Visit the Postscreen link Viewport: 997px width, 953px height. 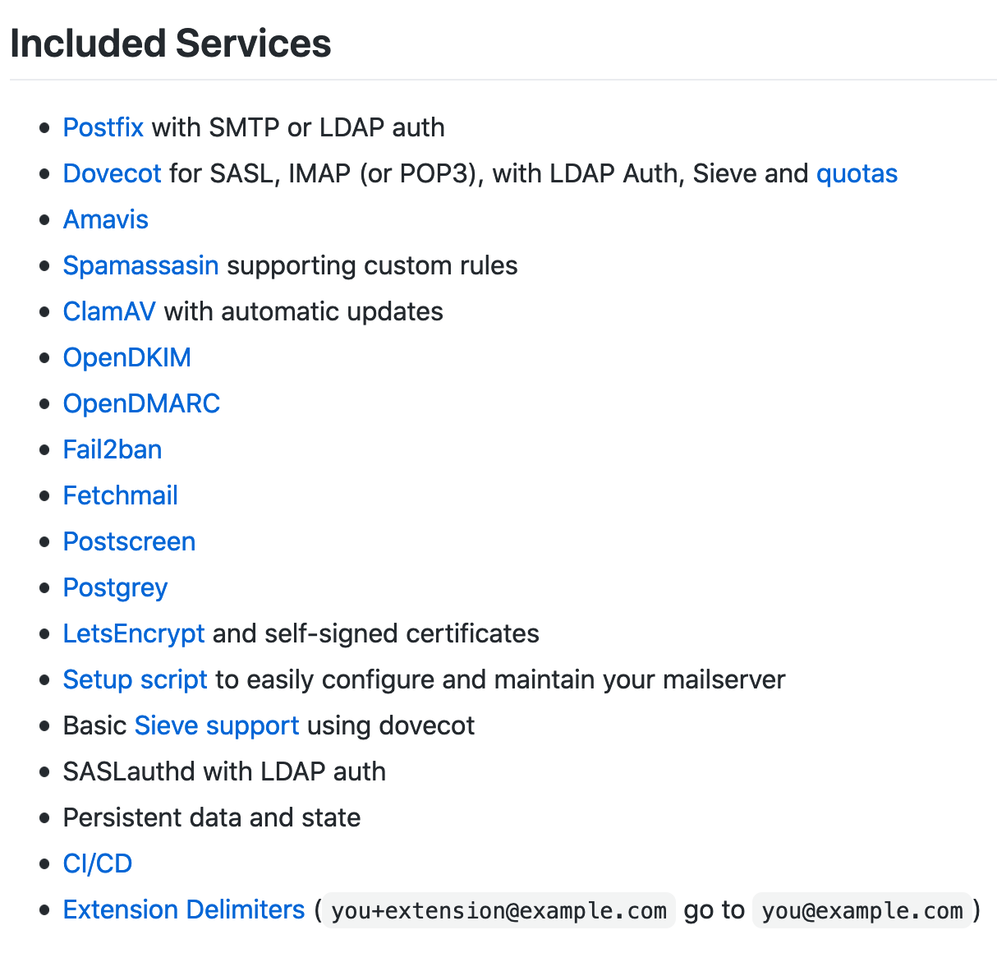[x=130, y=541]
